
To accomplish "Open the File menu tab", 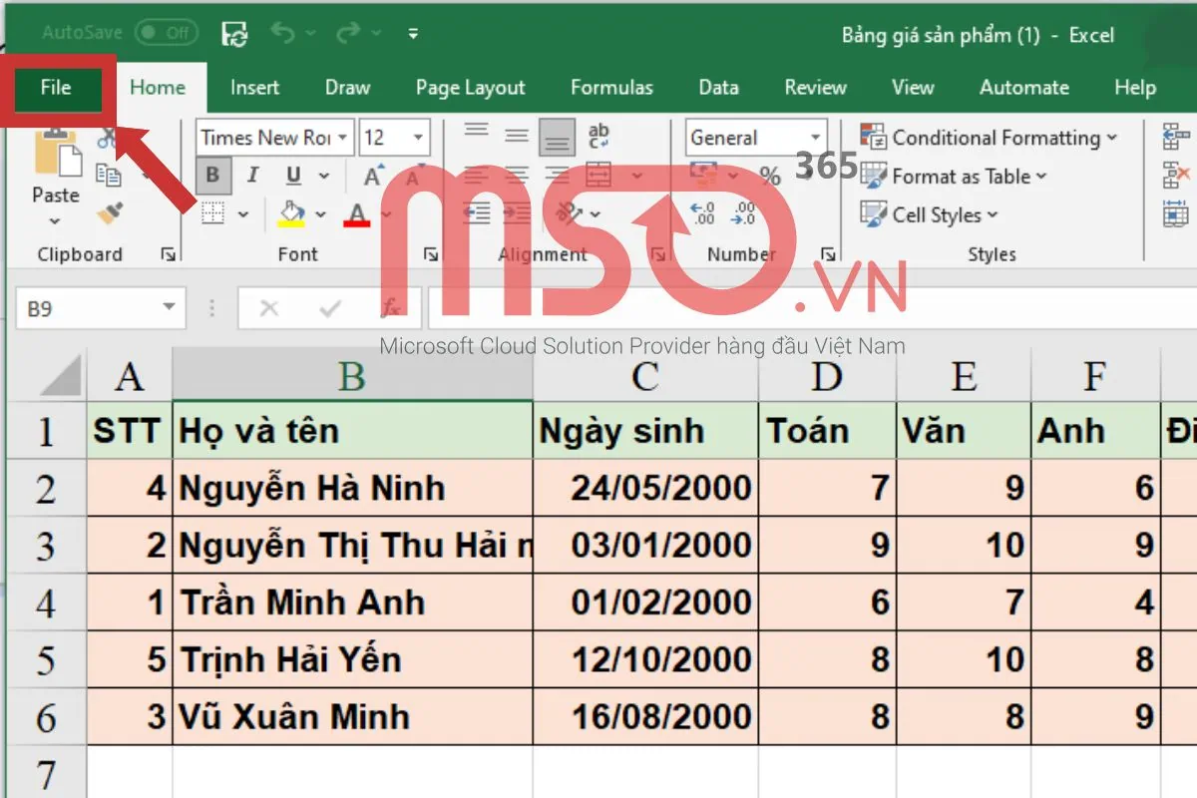I will (56, 88).
